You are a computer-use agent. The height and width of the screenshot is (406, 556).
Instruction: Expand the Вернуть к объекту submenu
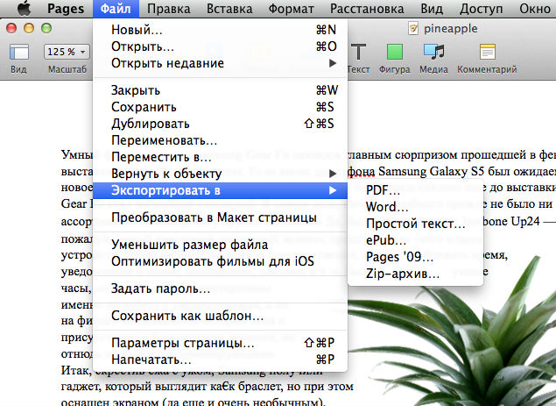[220, 174]
